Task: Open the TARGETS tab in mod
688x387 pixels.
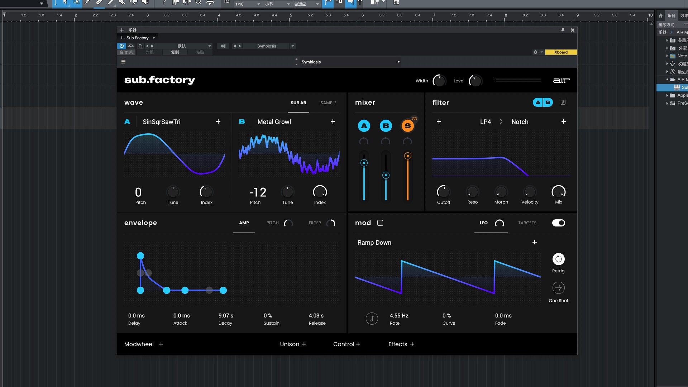Action: coord(527,223)
